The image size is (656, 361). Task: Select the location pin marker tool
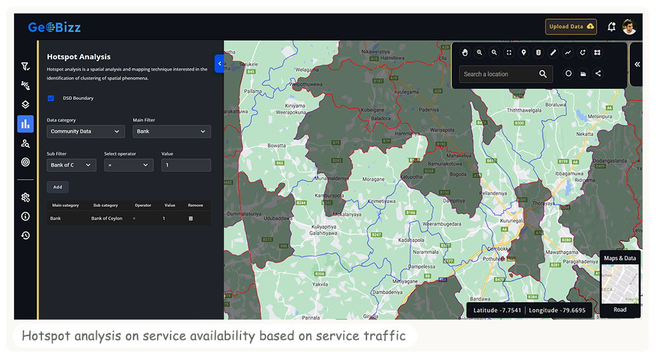(524, 52)
